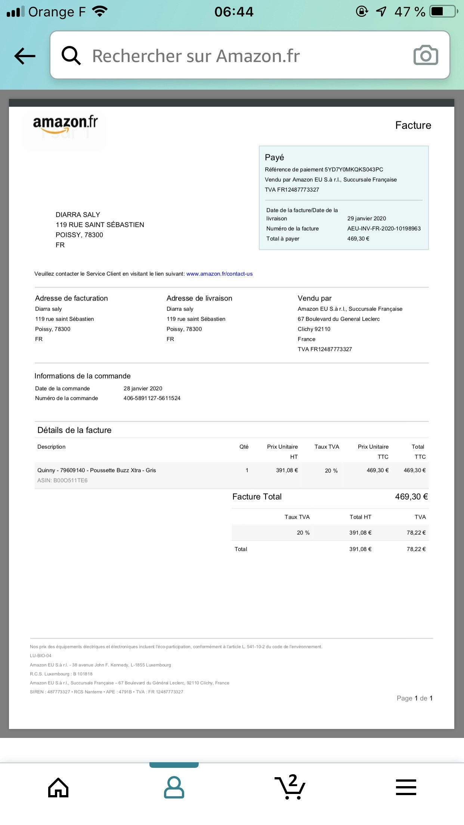This screenshot has width=464, height=825.
Task: Select payment reference 5YD7Y0MKQKS043PC
Action: coord(354,170)
